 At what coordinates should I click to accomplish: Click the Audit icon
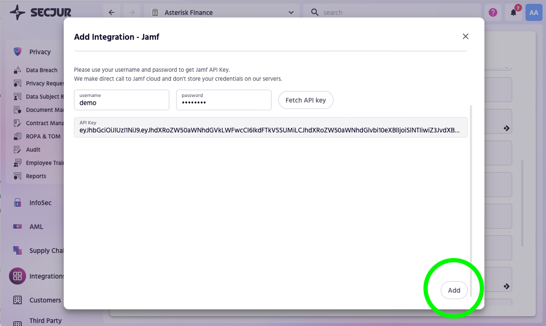18,150
